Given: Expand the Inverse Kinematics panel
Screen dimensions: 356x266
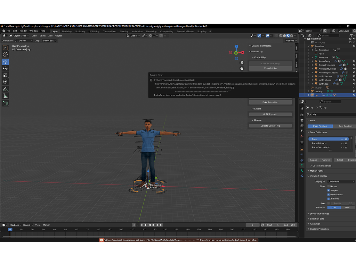Looking at the screenshot, I should click(319, 214).
